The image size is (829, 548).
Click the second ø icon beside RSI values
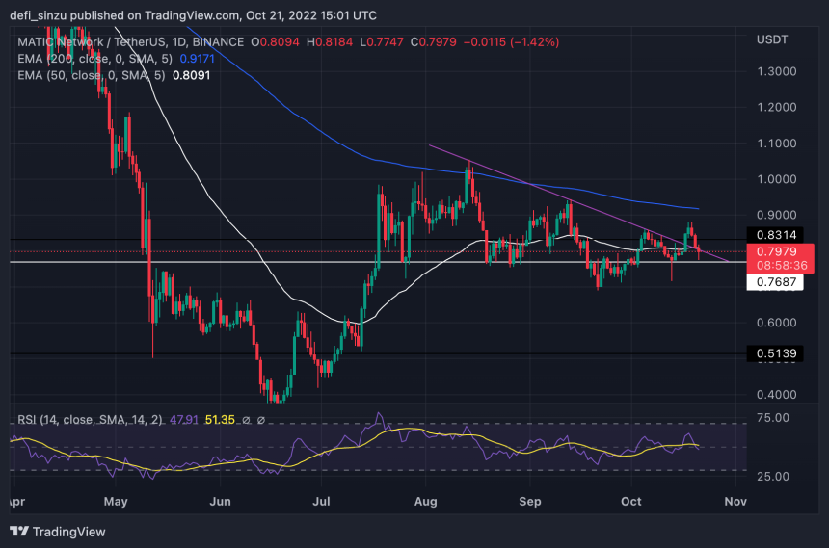260,420
